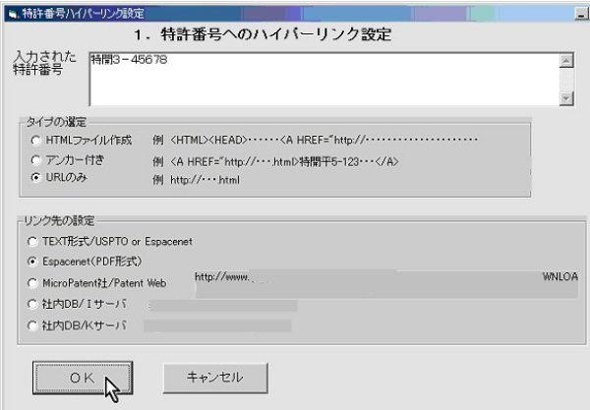Choose the アンカー付き radio option
The image size is (590, 410).
(x=36, y=159)
